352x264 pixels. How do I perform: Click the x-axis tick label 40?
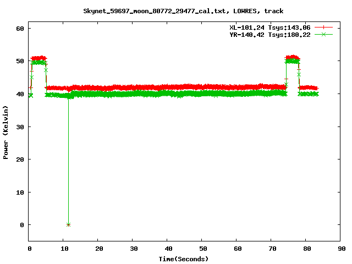coord(168,249)
